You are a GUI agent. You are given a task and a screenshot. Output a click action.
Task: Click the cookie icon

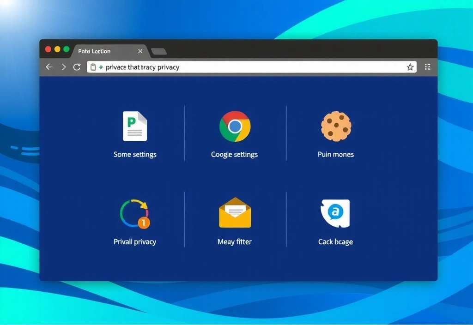336,126
